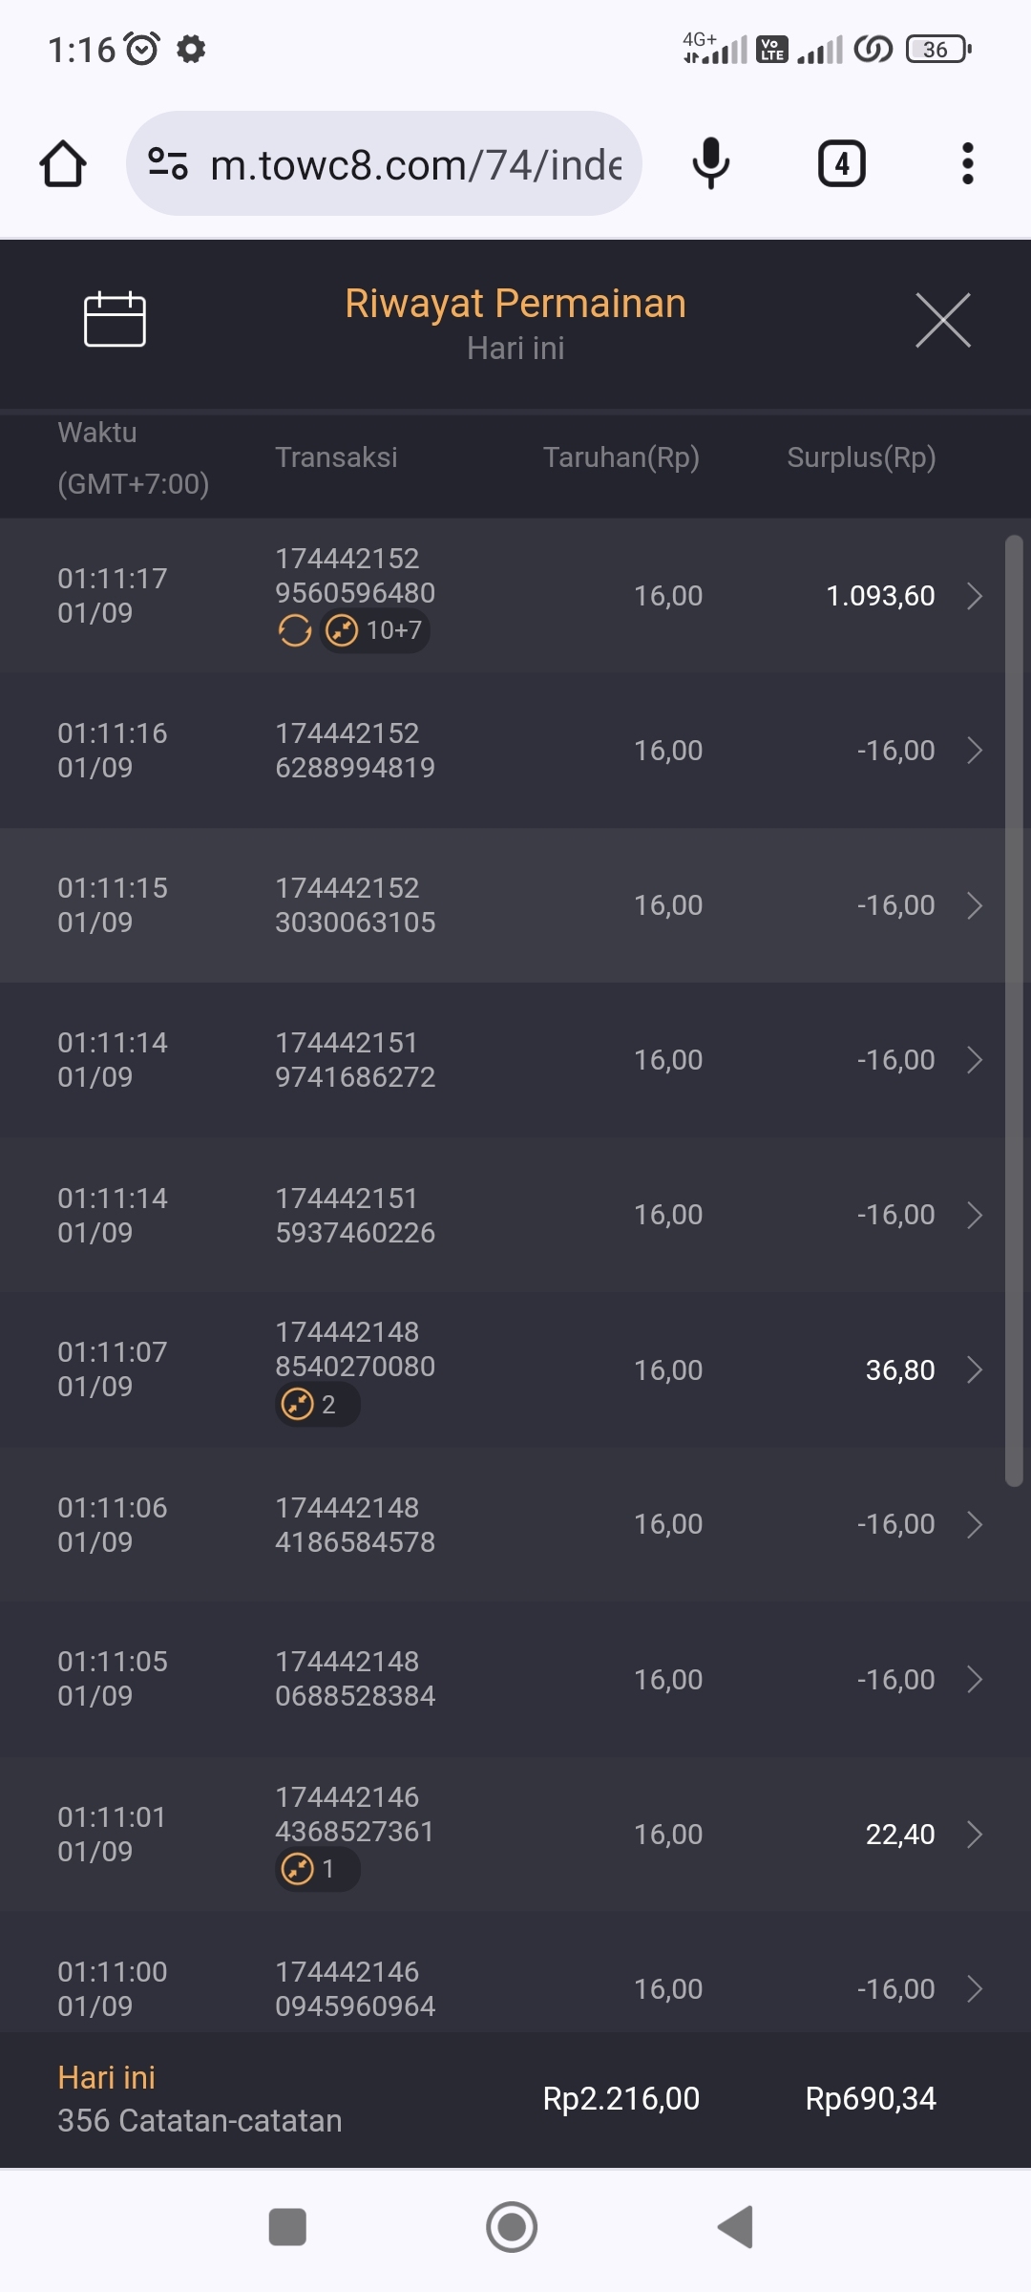Image resolution: width=1031 pixels, height=2292 pixels.
Task: Open the calendar date picker icon
Action: pyautogui.click(x=115, y=319)
